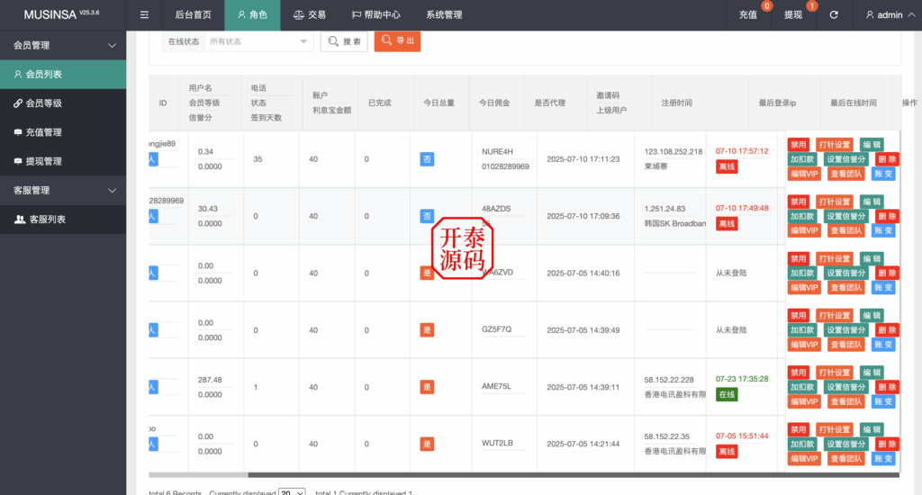Viewport: 922px width, 495px height.
Task: Toggle the 否 agent flag for NURE4H row
Action: [x=427, y=159]
